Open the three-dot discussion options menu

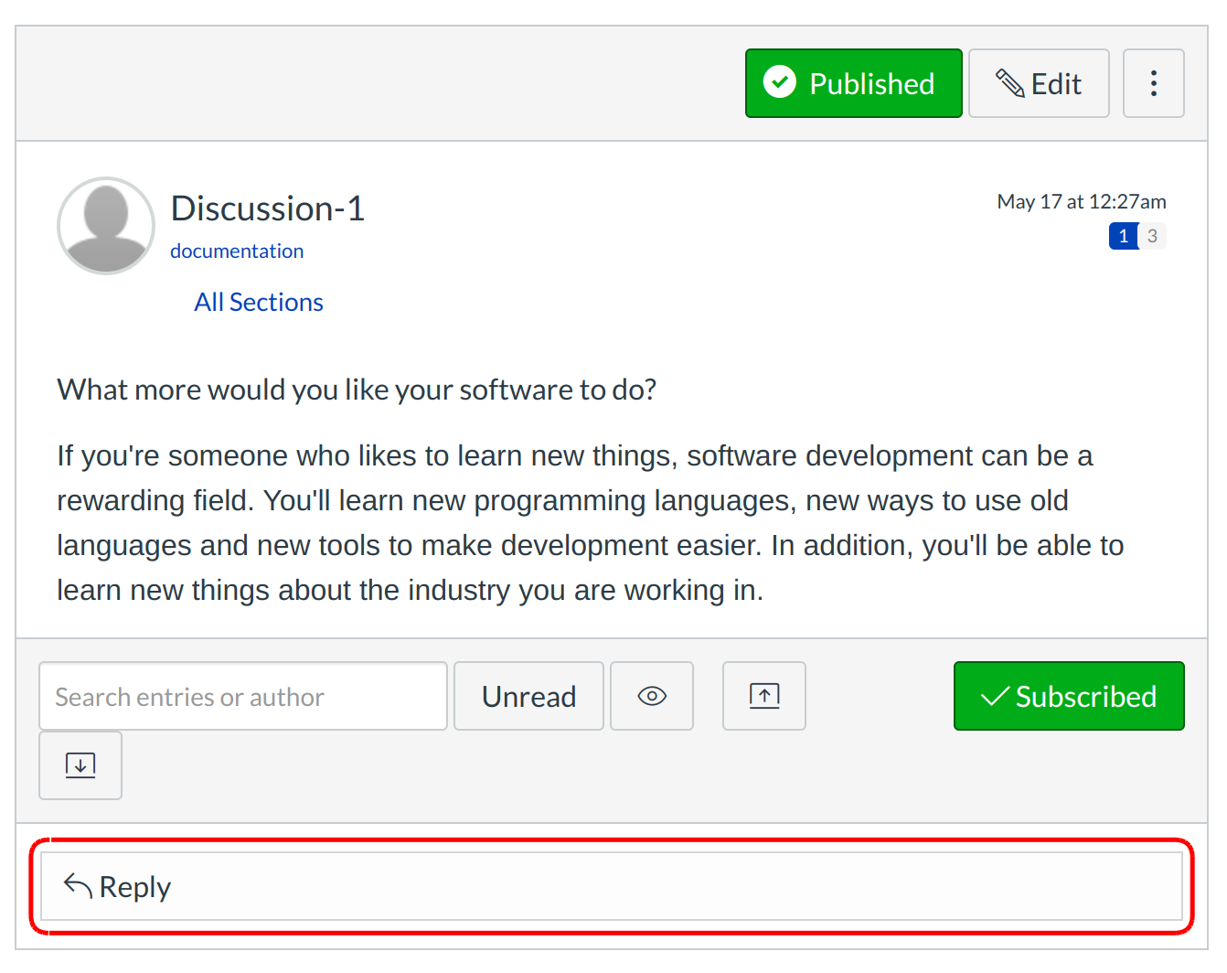pos(1153,83)
